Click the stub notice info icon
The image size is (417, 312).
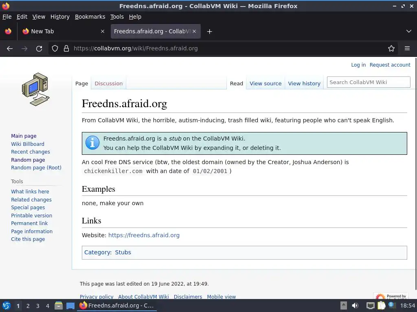click(92, 143)
